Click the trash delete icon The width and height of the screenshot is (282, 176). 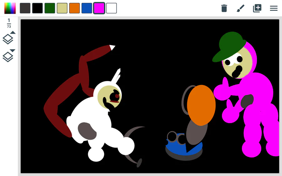[224, 8]
